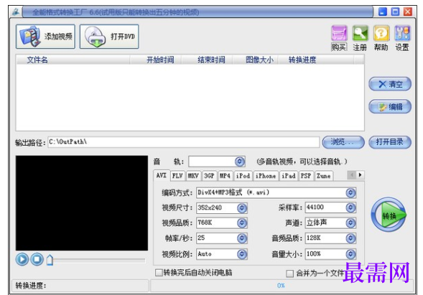This screenshot has width=423, height=295.
Task: Select the AVI format tab
Action: coord(162,176)
